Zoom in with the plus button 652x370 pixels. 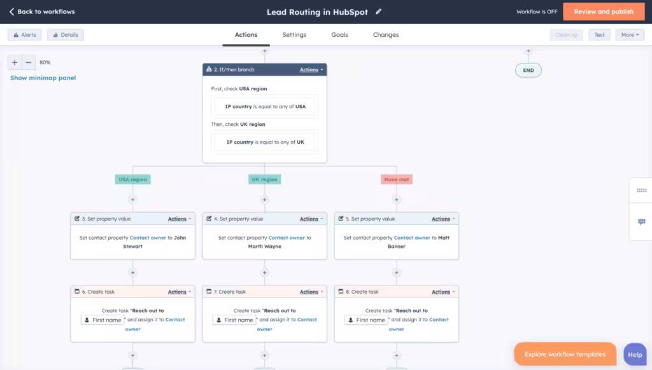(x=15, y=62)
